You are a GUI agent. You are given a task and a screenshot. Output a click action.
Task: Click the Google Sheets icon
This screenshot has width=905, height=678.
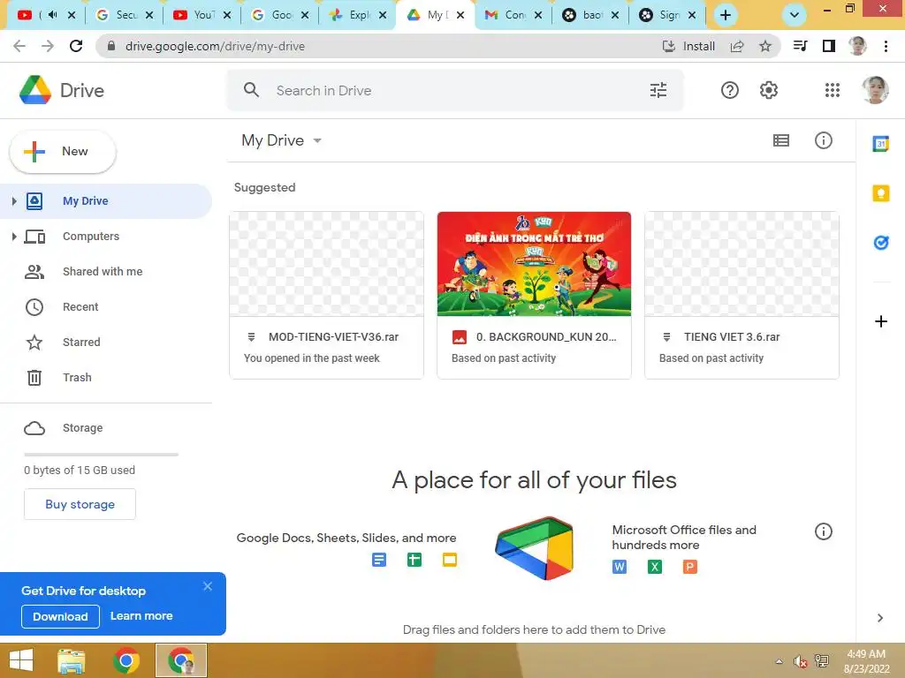(414, 559)
